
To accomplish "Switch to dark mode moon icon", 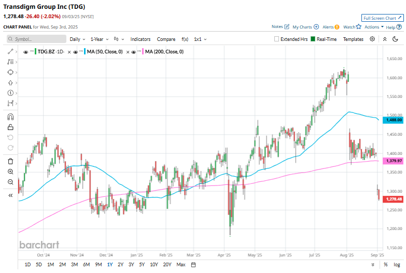I will (395, 39).
